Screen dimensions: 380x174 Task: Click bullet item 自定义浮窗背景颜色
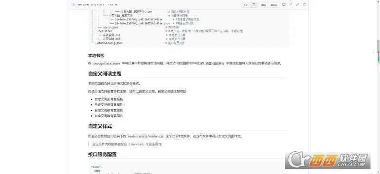tap(109, 105)
